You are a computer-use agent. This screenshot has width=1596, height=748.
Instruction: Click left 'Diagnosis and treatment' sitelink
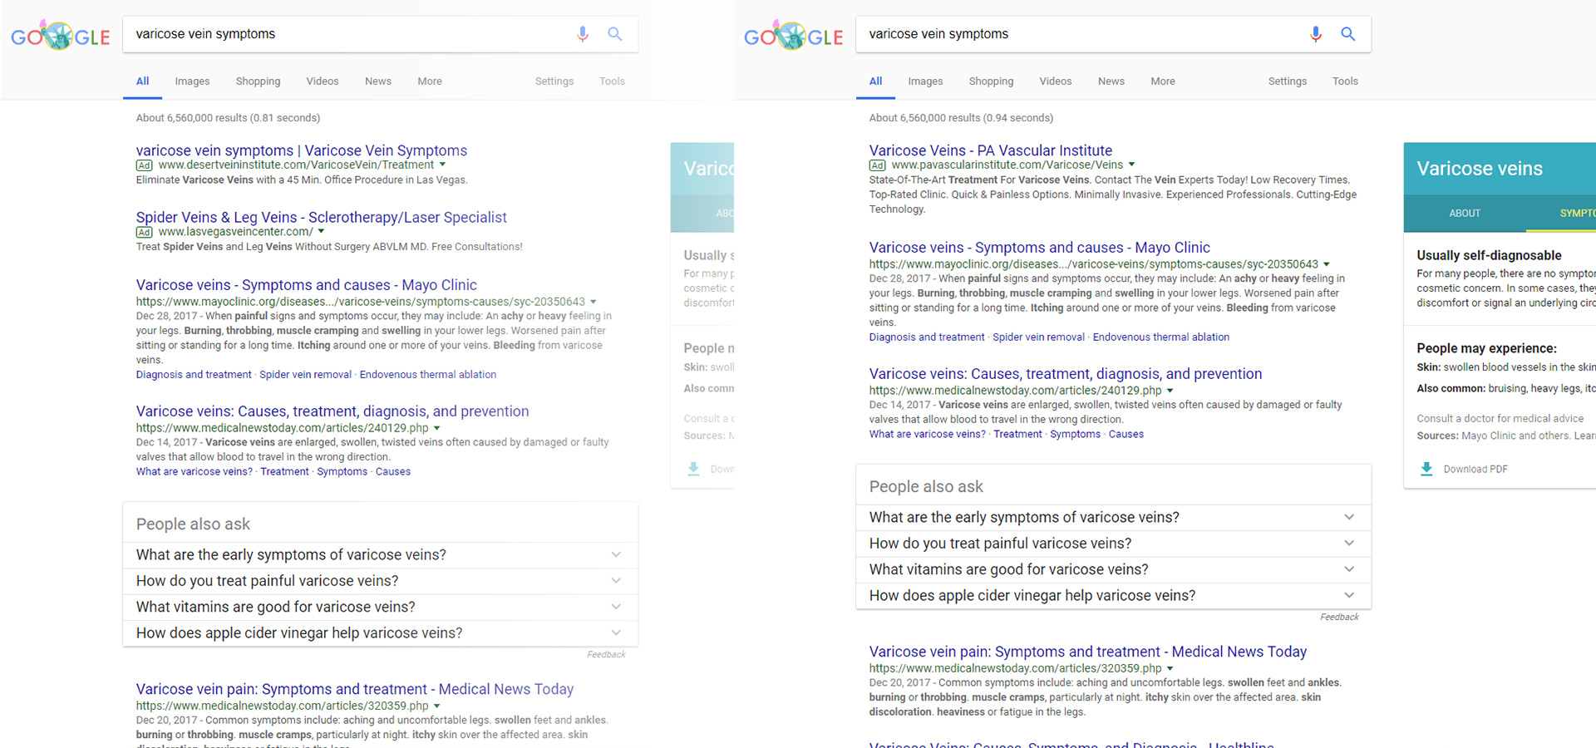[194, 375]
